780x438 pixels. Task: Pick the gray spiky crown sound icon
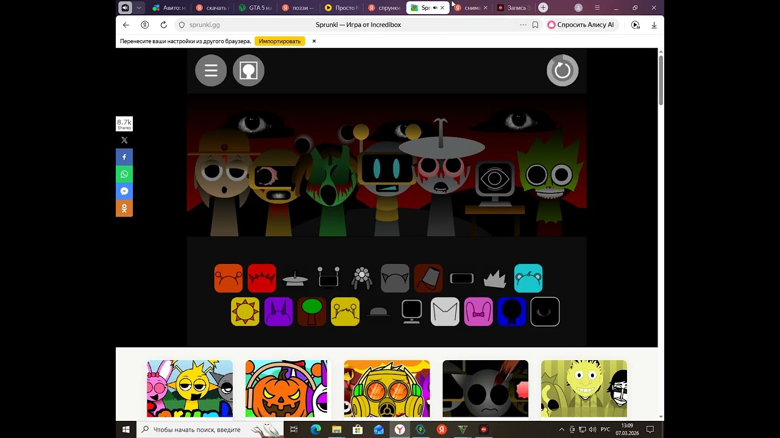(x=495, y=279)
